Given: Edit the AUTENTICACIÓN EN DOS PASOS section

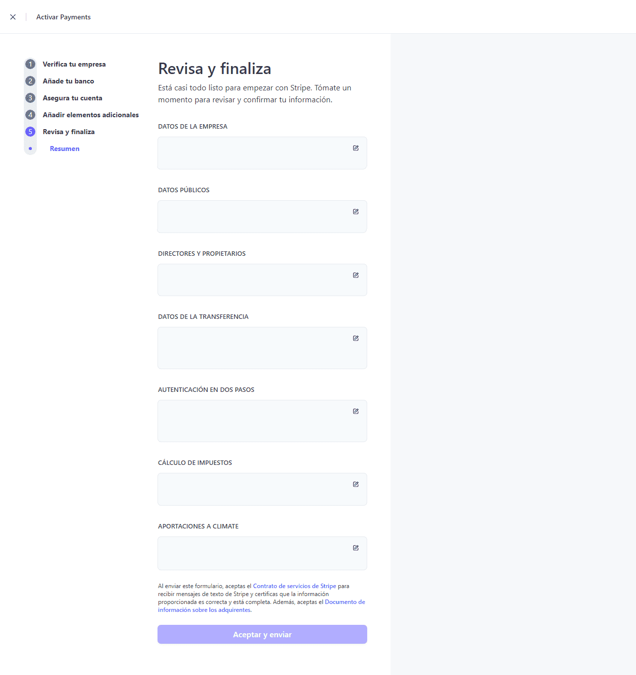Looking at the screenshot, I should [356, 411].
